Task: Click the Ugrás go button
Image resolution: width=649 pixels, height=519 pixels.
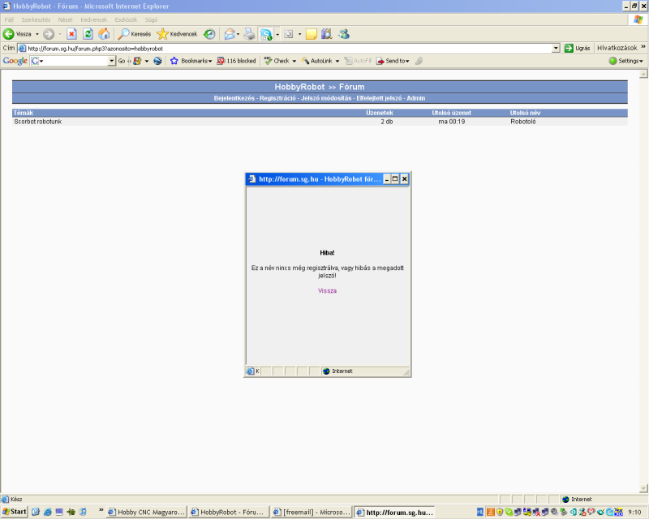Action: (x=578, y=48)
